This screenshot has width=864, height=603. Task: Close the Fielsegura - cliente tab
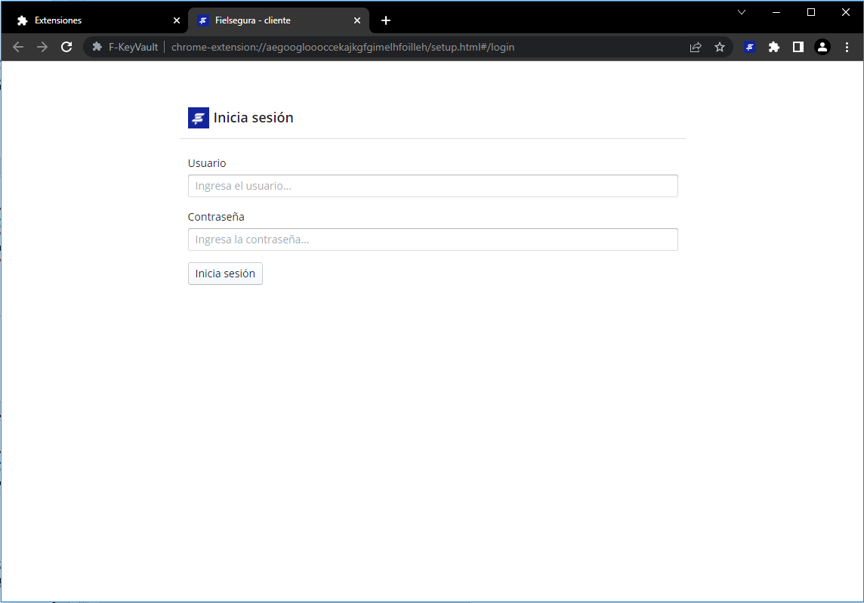[357, 20]
